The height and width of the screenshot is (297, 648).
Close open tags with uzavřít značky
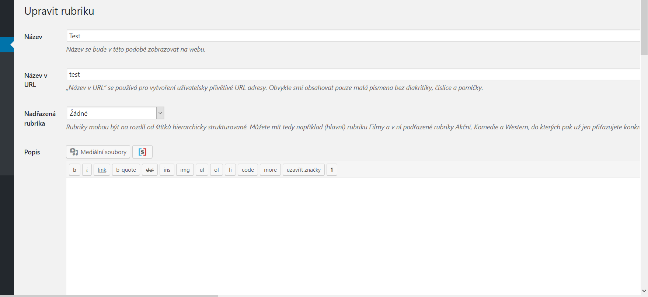[x=303, y=170]
